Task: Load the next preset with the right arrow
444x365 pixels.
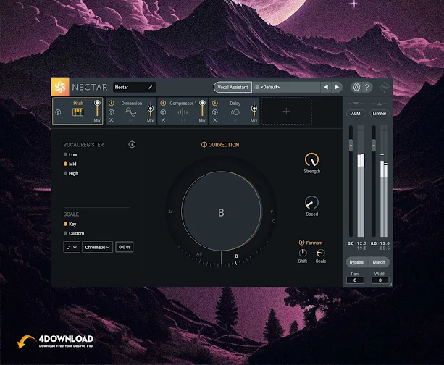Action: coord(337,87)
